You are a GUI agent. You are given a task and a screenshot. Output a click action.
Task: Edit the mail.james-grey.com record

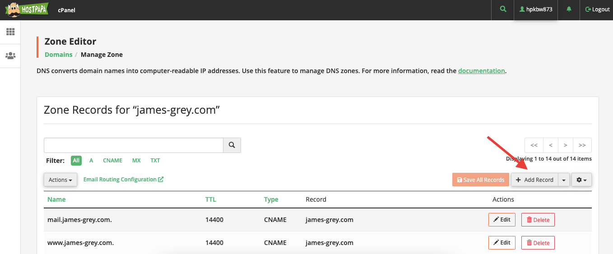[502, 220]
